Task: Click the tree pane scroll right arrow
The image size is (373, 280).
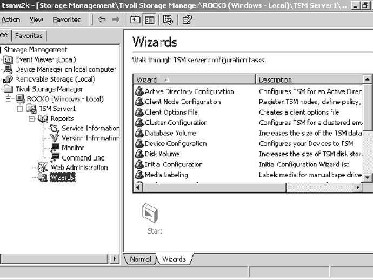Action: tap(115, 258)
